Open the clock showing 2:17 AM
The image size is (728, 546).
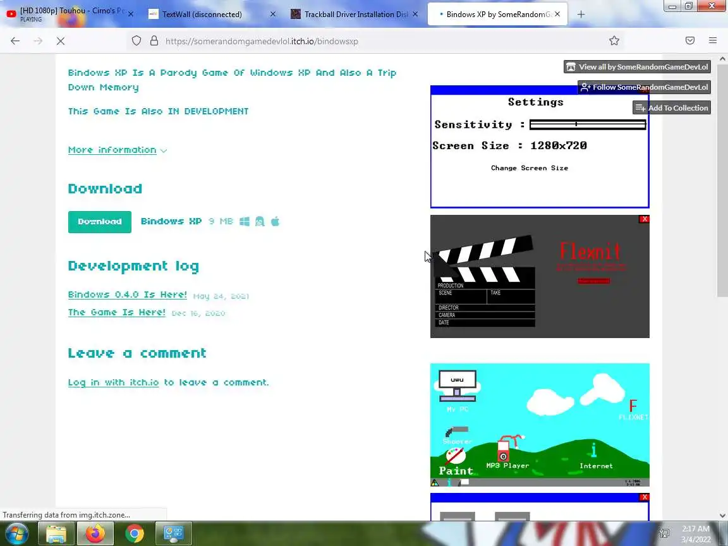tap(696, 534)
